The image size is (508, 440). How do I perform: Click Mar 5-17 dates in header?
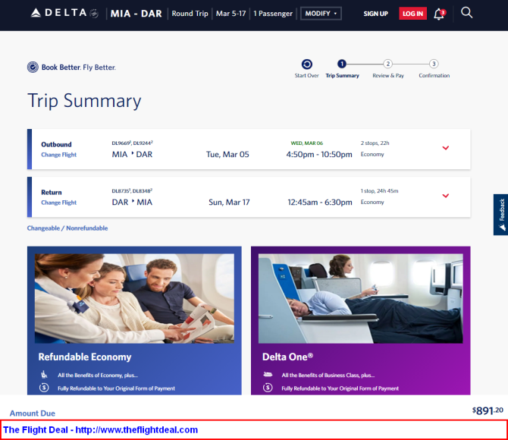tap(231, 14)
